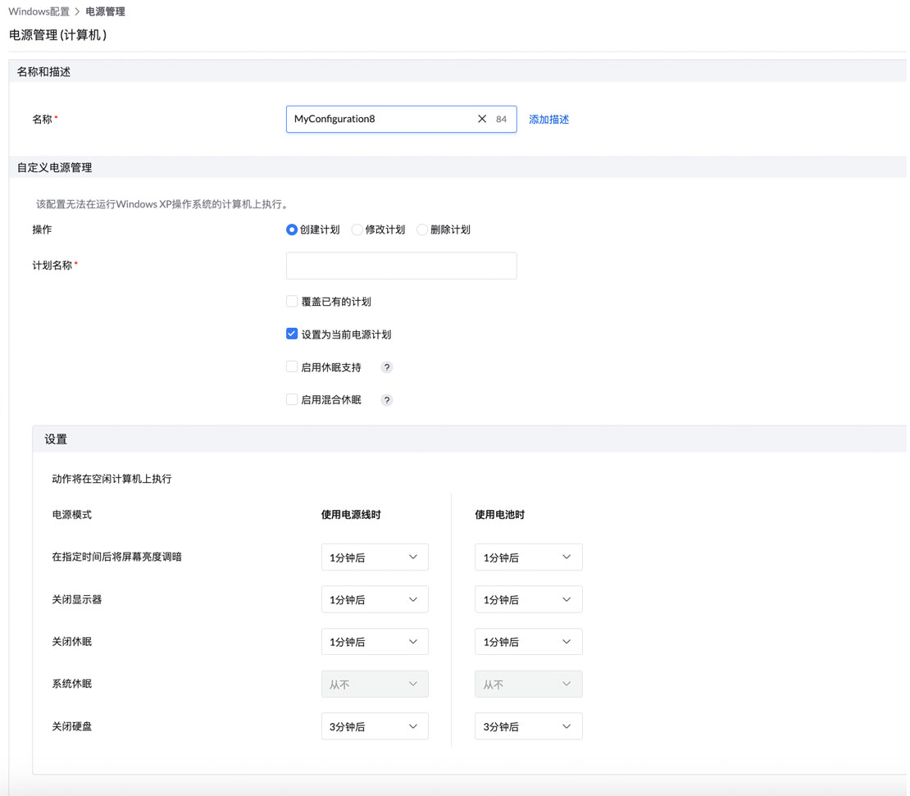Expand plugged-in 关闭硬盘 dropdown
The height and width of the screenshot is (796, 910).
coord(374,726)
